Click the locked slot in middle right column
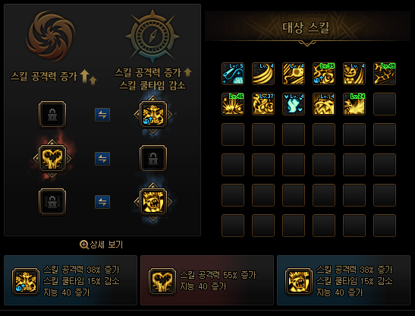The height and width of the screenshot is (316, 415). coord(153,159)
